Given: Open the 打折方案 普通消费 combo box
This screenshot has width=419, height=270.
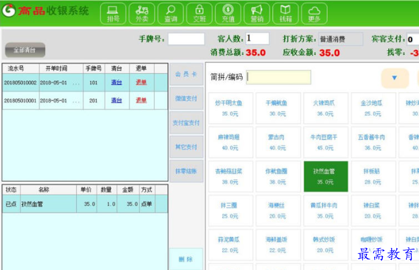Looking at the screenshot, I should (x=340, y=39).
